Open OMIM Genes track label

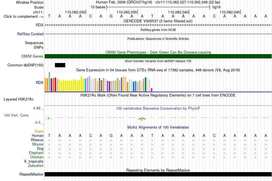(x=32, y=56)
